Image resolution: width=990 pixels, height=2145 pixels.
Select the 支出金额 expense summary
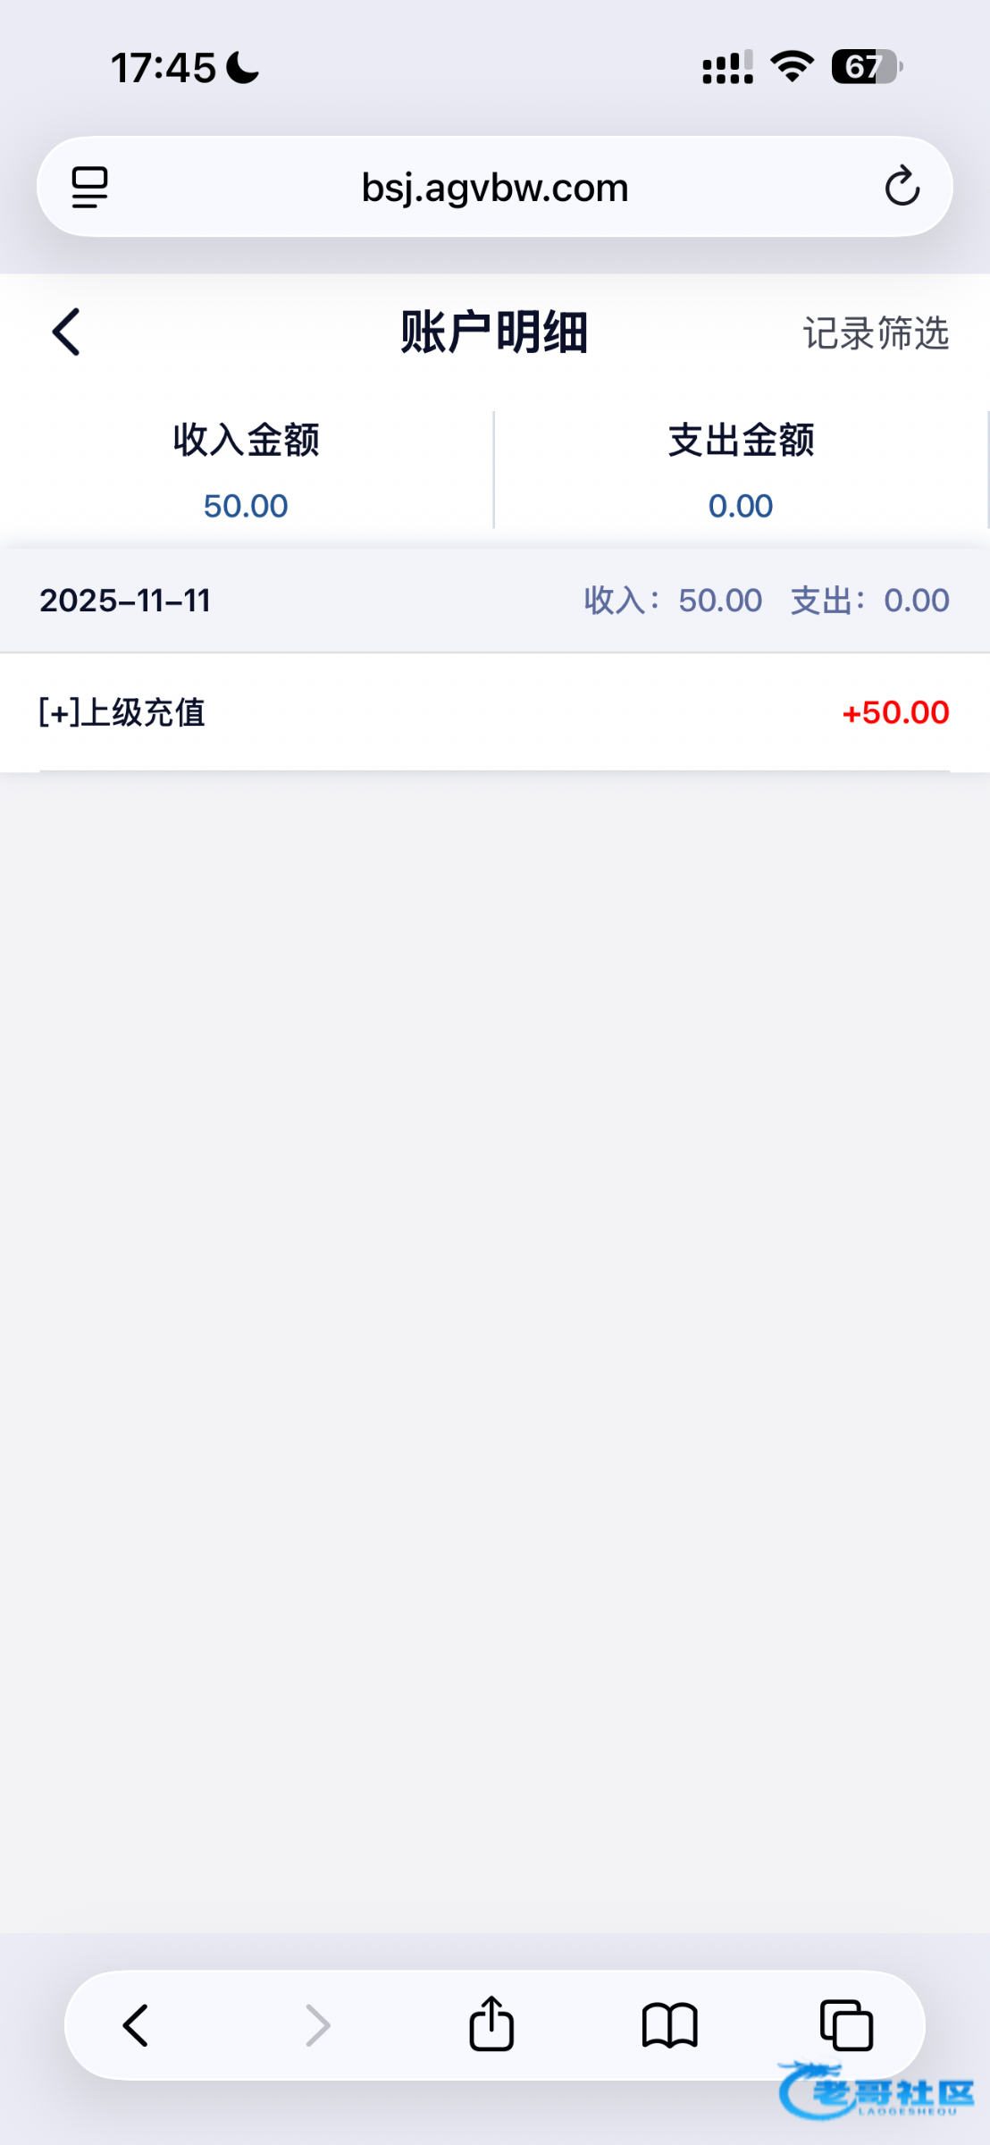pos(741,470)
